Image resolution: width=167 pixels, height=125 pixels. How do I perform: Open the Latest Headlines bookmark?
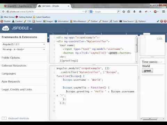(41, 17)
